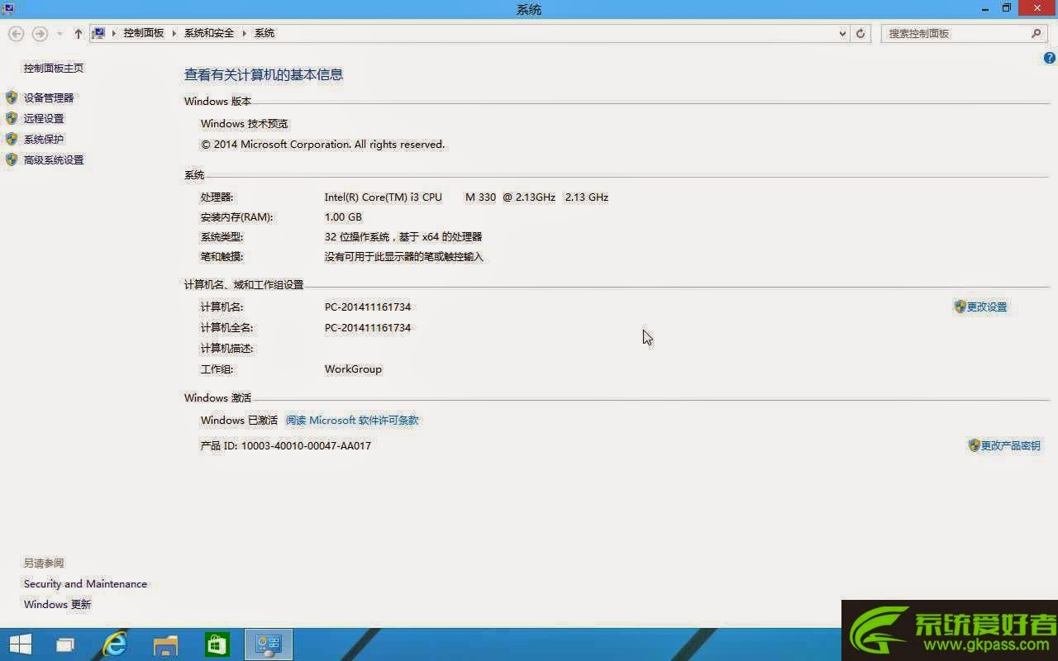The width and height of the screenshot is (1058, 661).
Task: Go up one level with the Up arrow
Action: click(79, 34)
